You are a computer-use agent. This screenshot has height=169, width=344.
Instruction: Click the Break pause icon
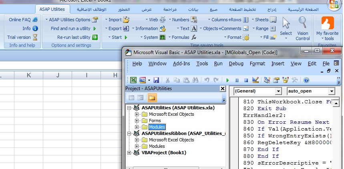pyautogui.click(x=237, y=80)
